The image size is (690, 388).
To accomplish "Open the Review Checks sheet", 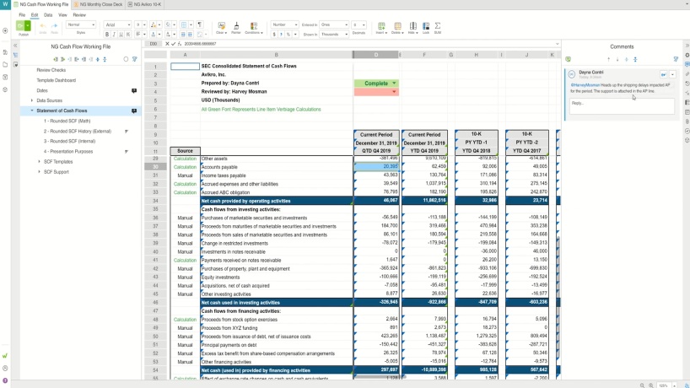I will (x=51, y=70).
